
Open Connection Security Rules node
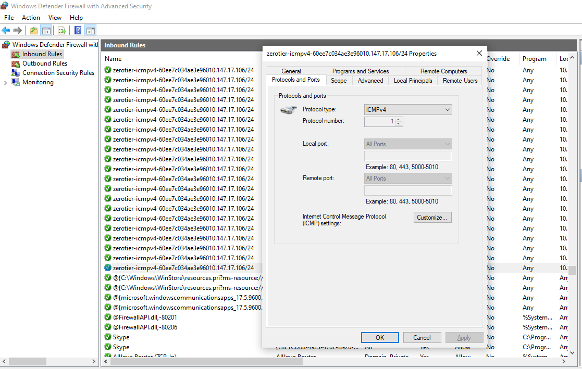click(x=58, y=73)
